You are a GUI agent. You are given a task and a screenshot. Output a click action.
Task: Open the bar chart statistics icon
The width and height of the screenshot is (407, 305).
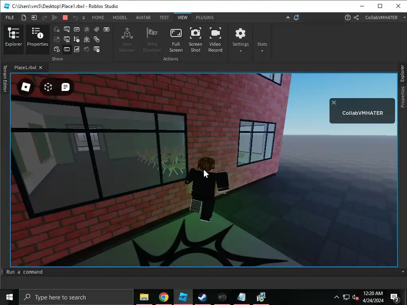pos(77,49)
